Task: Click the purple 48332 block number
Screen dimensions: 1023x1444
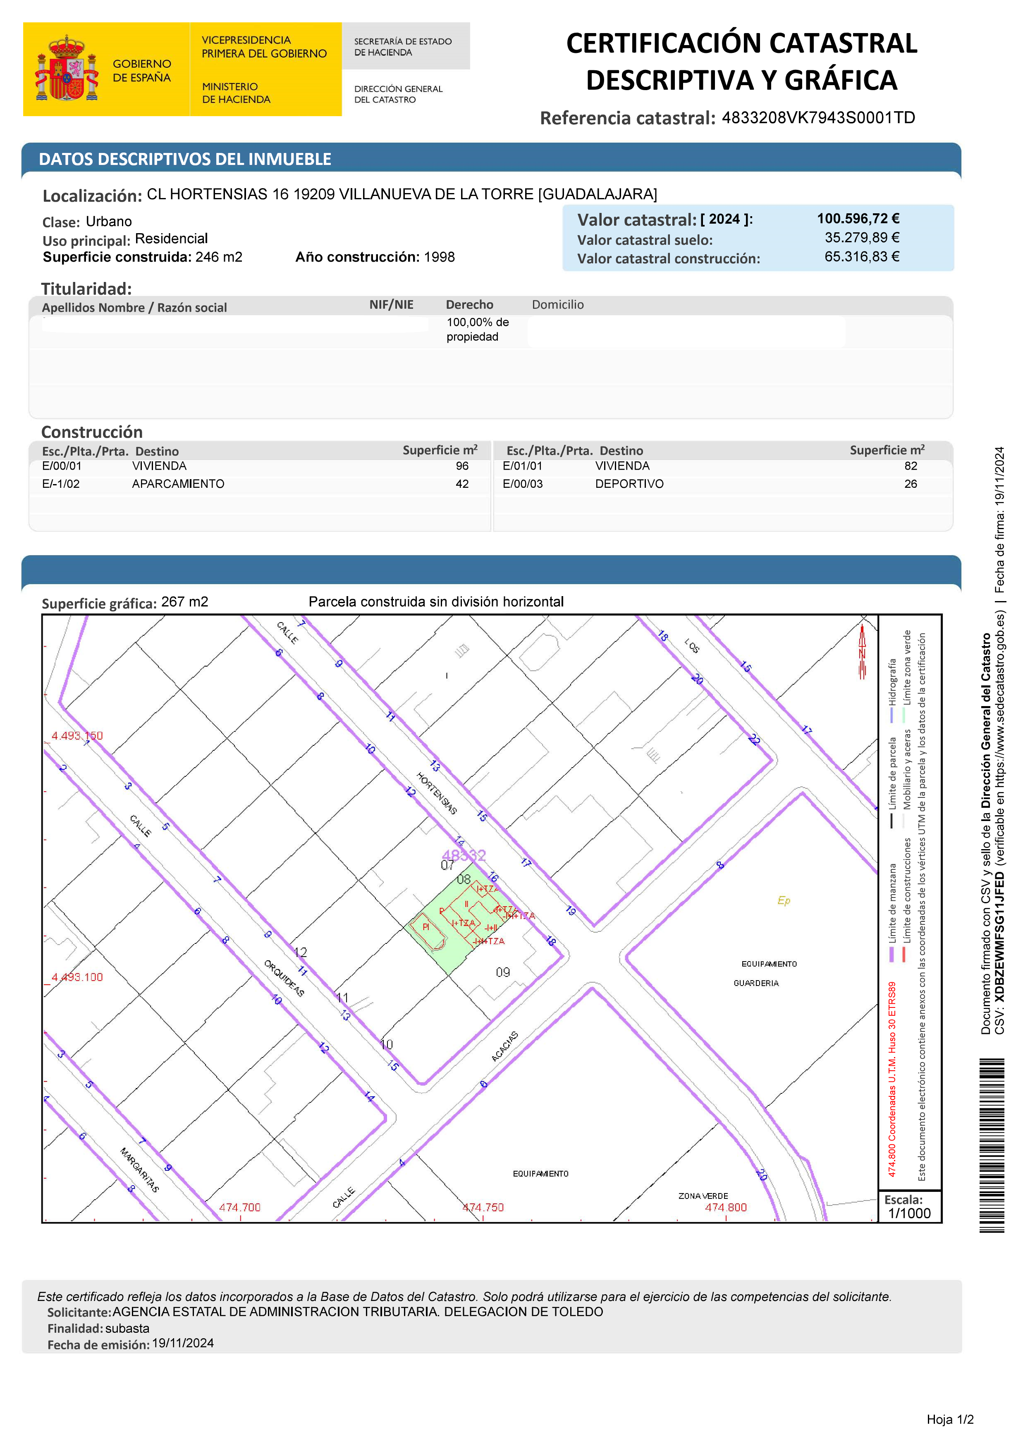Action: [464, 855]
